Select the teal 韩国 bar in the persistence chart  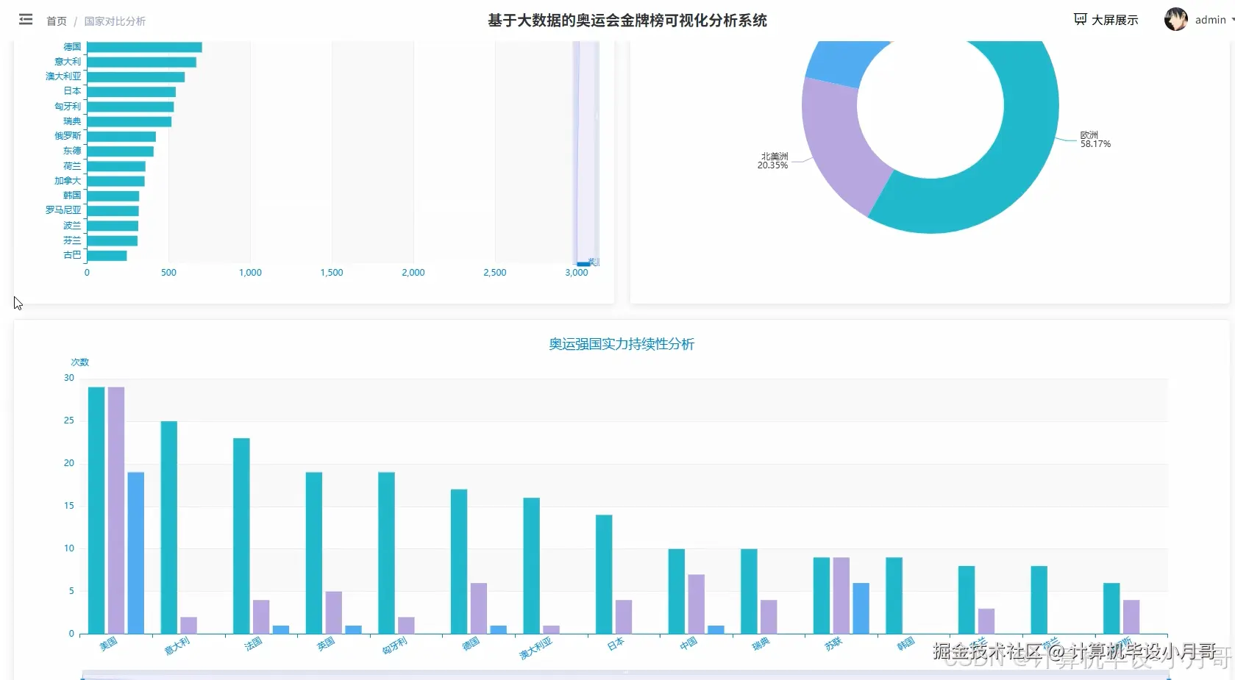point(894,595)
